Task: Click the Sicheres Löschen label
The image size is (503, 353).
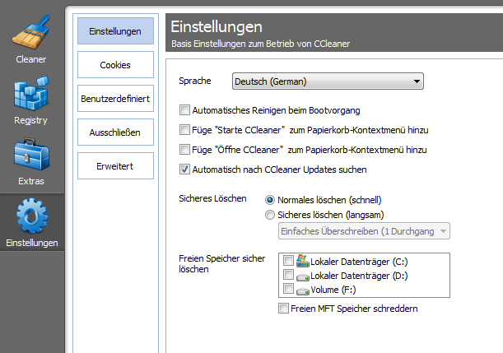Action: point(212,198)
